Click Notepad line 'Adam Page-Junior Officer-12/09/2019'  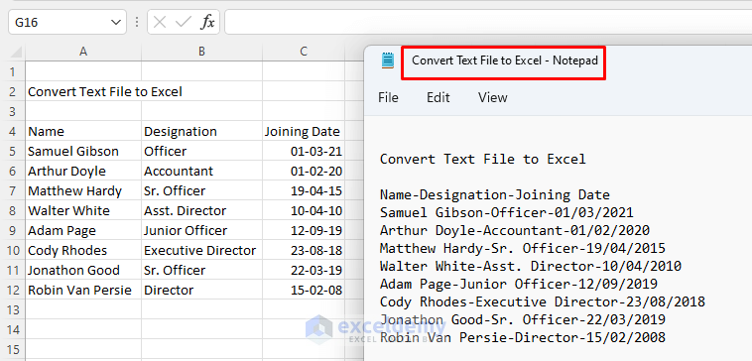point(519,284)
